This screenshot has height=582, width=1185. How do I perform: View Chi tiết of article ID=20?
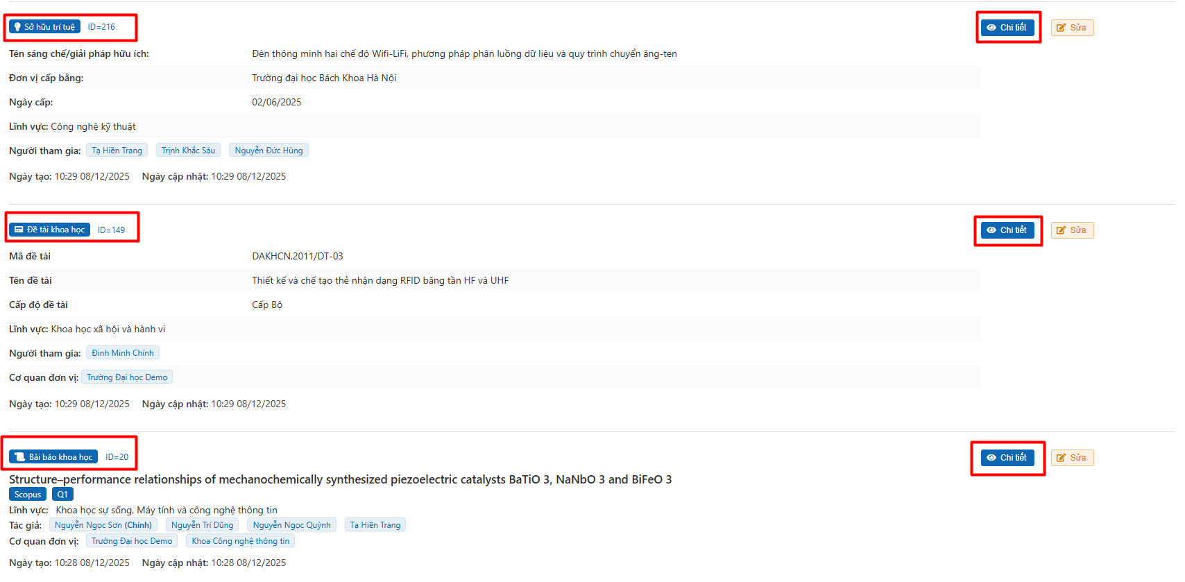pyautogui.click(x=1007, y=458)
